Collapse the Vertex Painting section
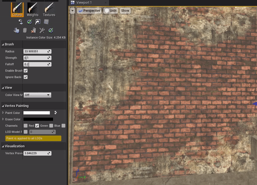Image resolution: width=257 pixels, height=185 pixels. click(3, 106)
